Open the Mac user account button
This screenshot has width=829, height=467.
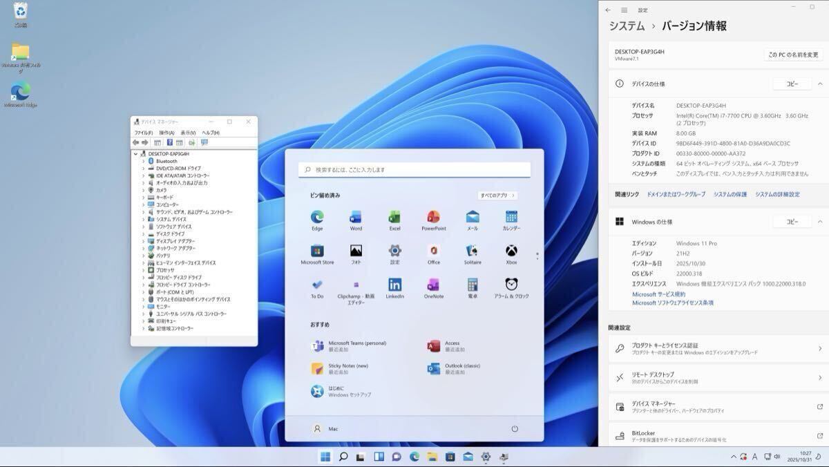[325, 429]
